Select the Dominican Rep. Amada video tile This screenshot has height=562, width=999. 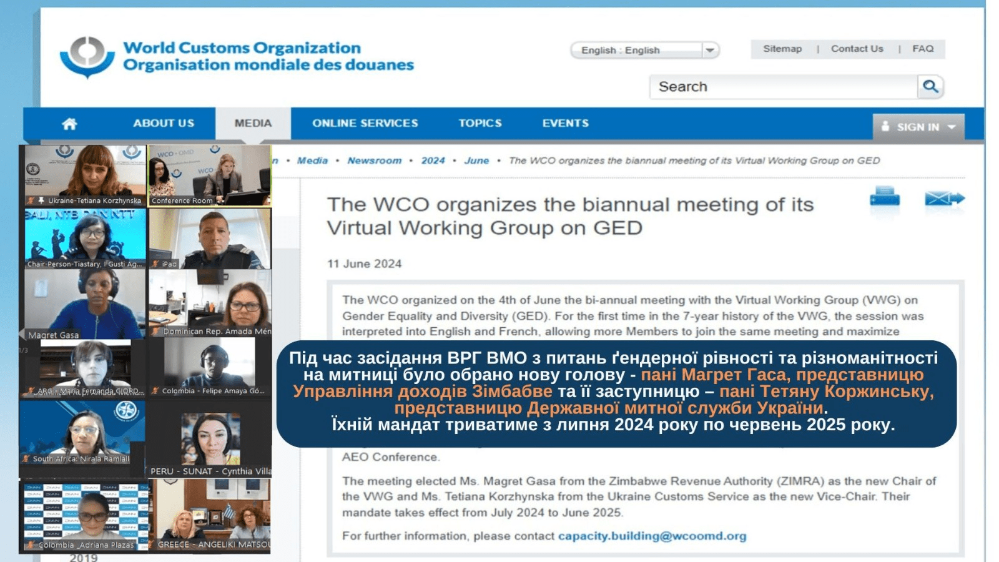[210, 303]
